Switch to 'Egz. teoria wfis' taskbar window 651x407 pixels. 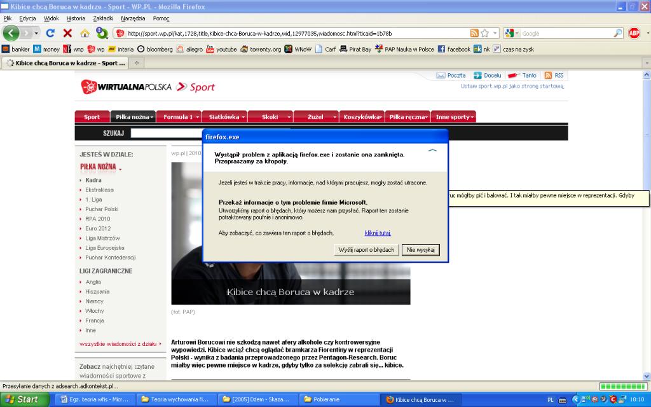pyautogui.click(x=95, y=399)
